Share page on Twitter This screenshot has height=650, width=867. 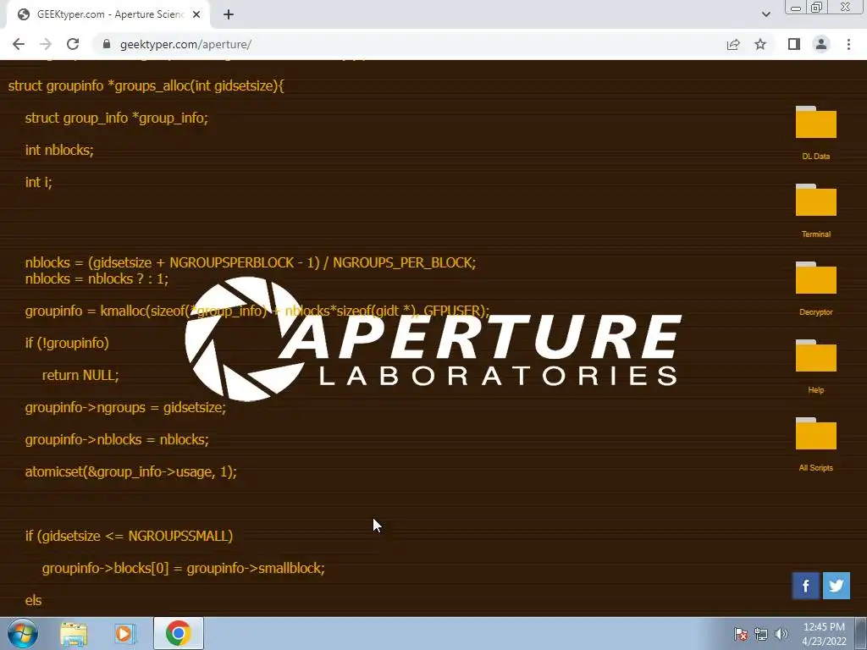pos(836,586)
